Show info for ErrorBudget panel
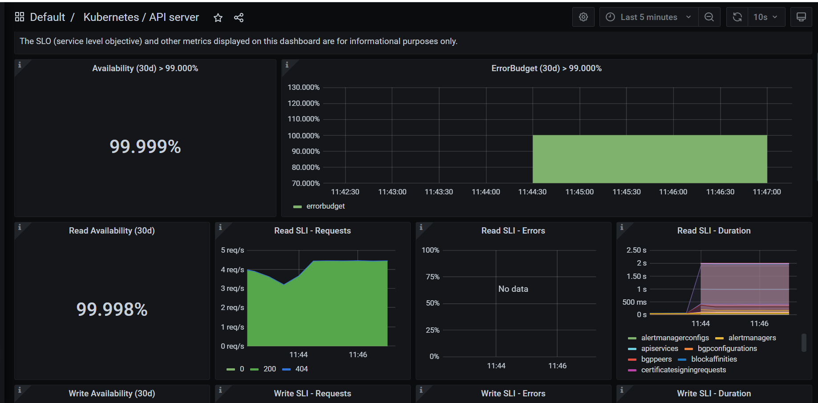This screenshot has width=818, height=403. point(287,65)
